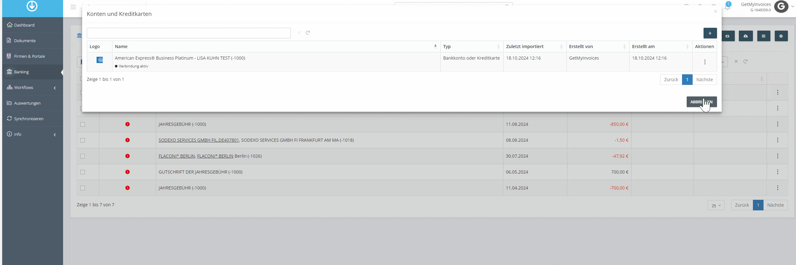Image resolution: width=796 pixels, height=265 pixels.
Task: Click Nächste in the accounts dialog pagination
Action: click(x=705, y=80)
